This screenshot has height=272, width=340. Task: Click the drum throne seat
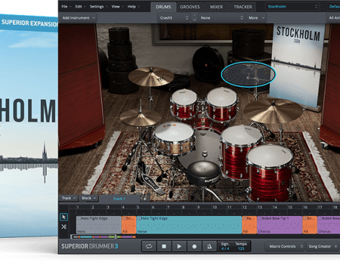point(204,172)
